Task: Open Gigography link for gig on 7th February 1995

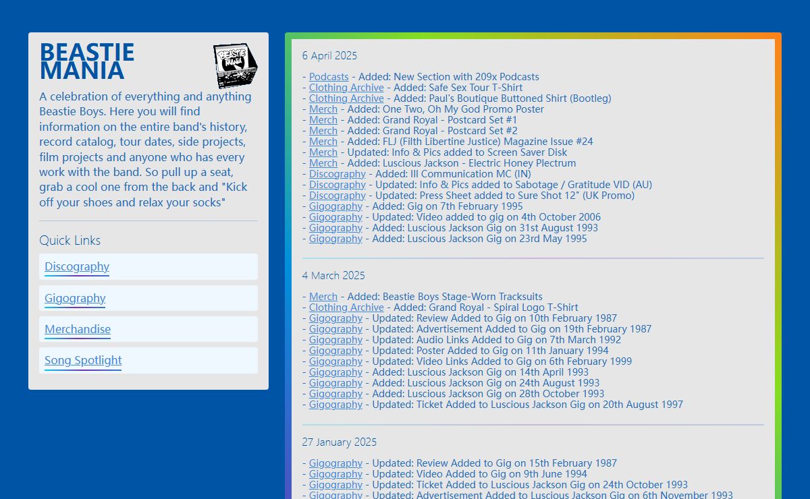Action: pyautogui.click(x=335, y=206)
